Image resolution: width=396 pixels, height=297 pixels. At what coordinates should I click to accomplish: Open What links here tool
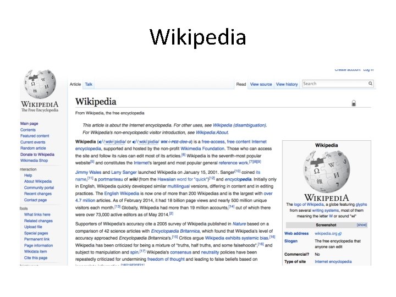pos(37,215)
